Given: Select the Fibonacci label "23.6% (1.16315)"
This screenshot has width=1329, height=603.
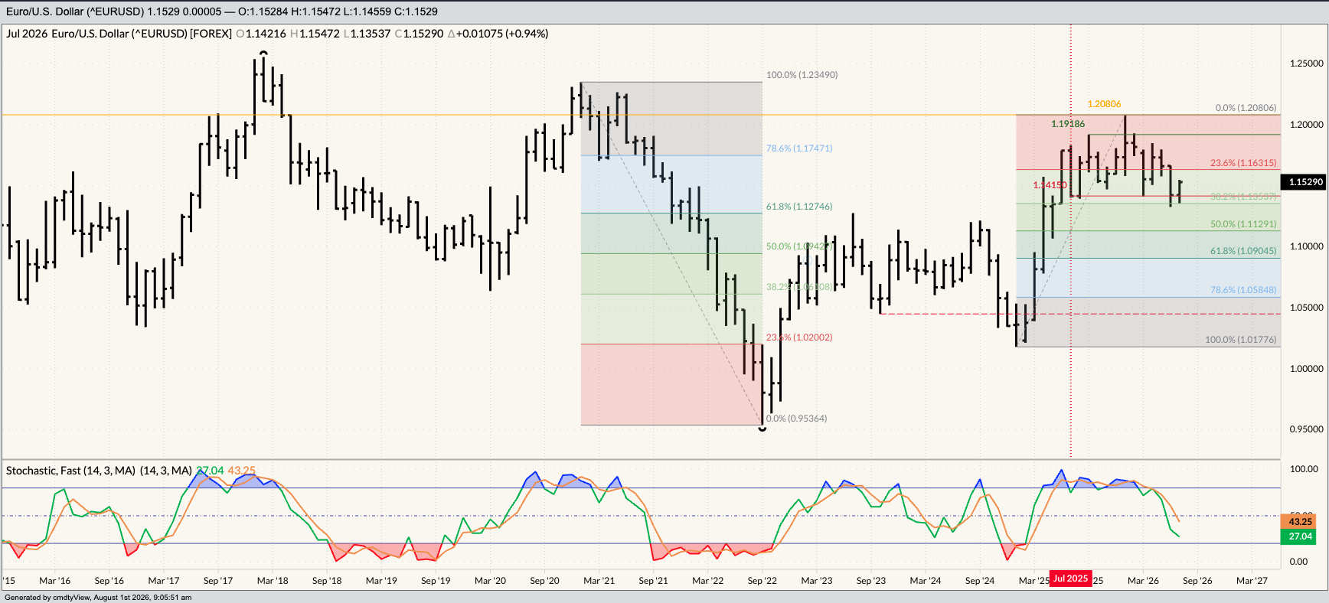Looking at the screenshot, I should pyautogui.click(x=1243, y=163).
